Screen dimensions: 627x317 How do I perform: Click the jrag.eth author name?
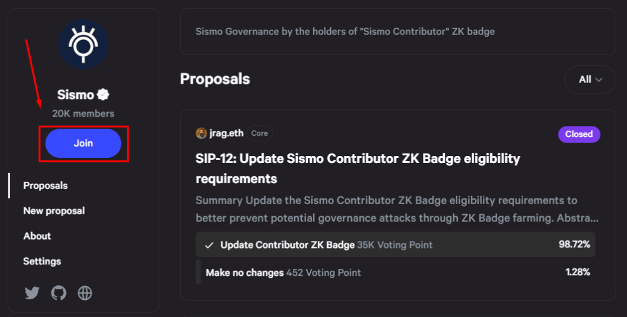(x=226, y=133)
